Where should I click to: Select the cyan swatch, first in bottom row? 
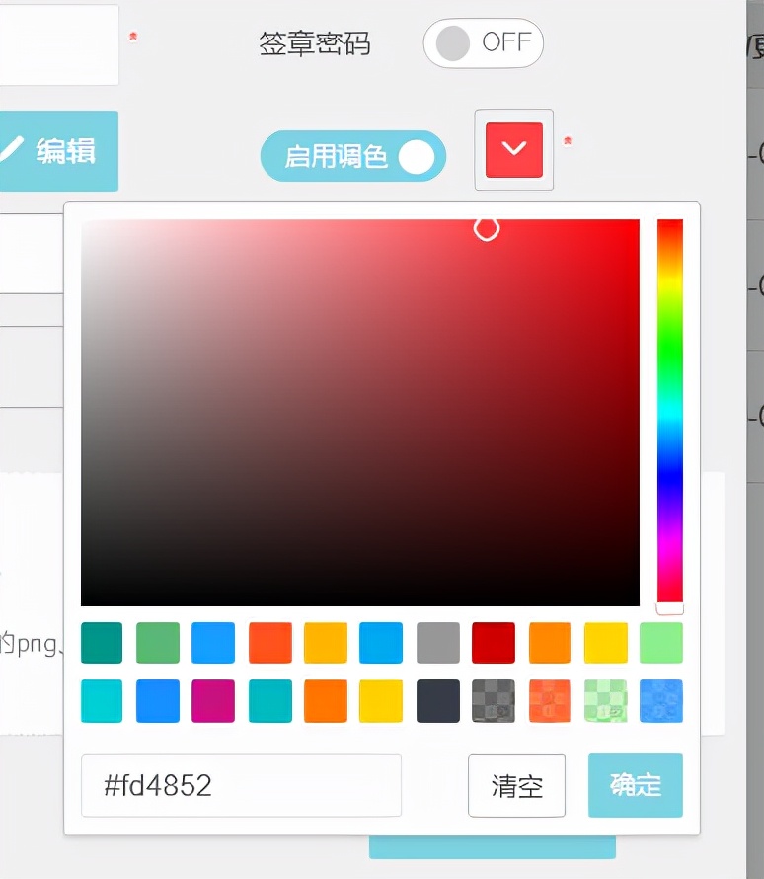click(102, 701)
